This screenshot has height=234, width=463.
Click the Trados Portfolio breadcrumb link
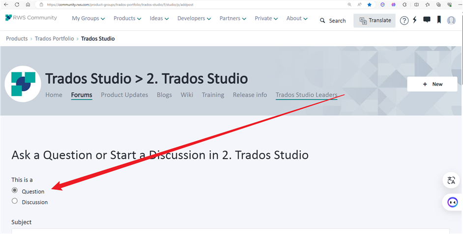click(x=55, y=39)
